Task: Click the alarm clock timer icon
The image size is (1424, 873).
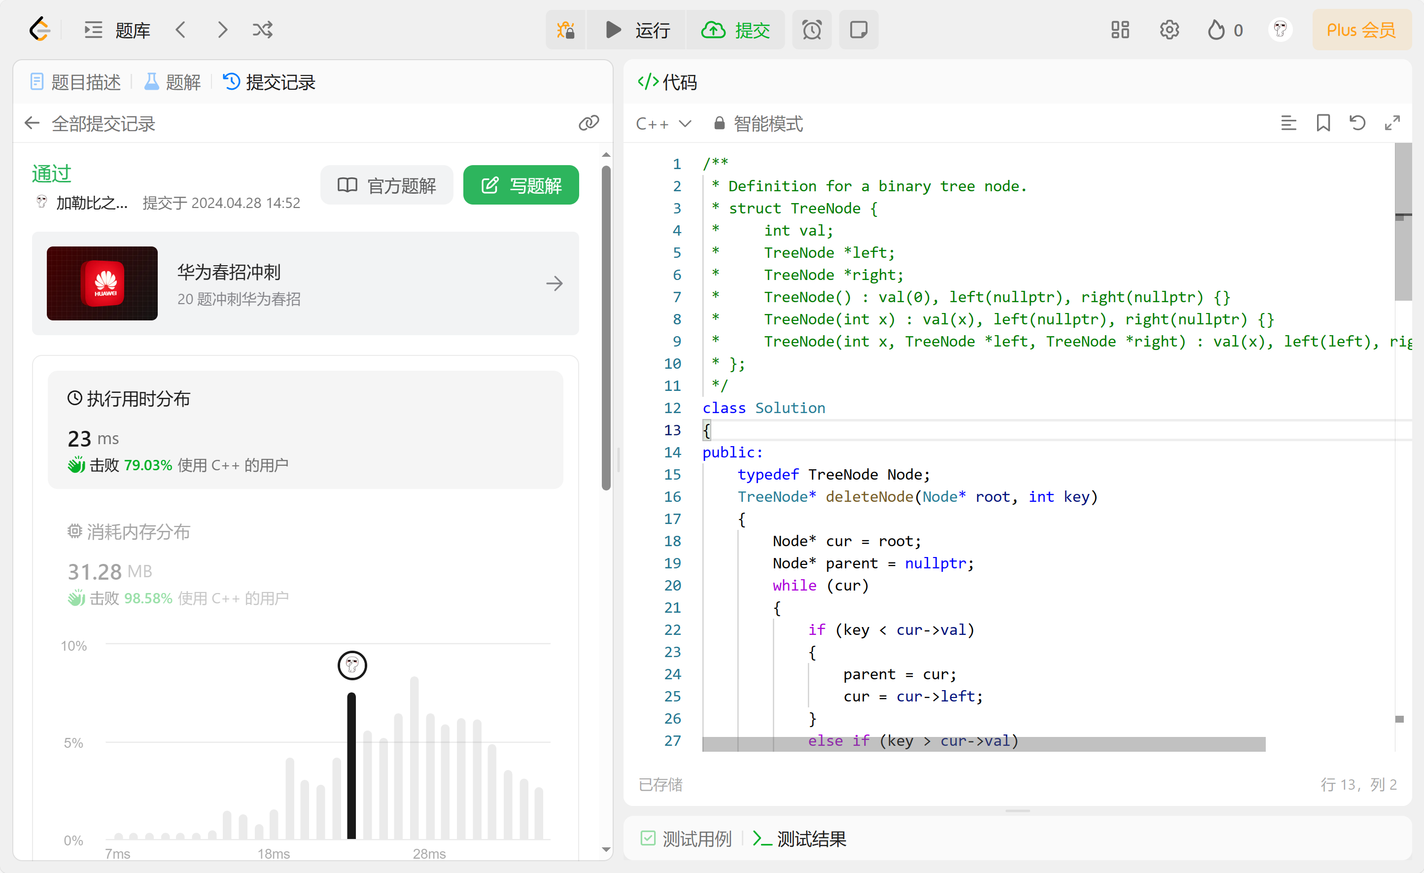Action: click(x=811, y=30)
